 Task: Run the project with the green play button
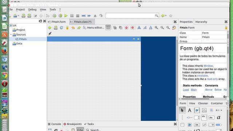click(x=66, y=16)
